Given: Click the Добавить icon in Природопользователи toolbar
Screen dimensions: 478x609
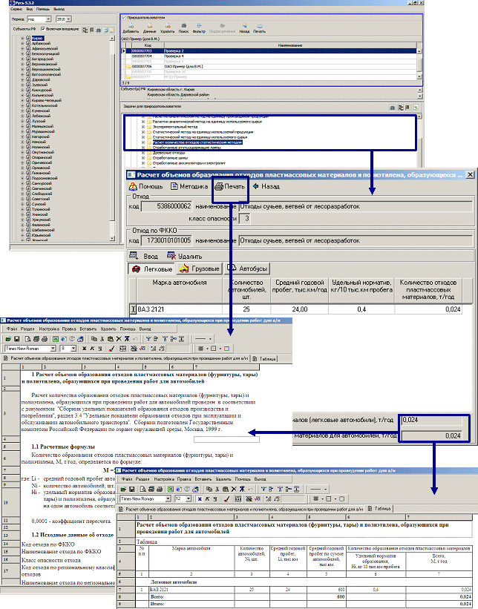Looking at the screenshot, I should coord(130,27).
